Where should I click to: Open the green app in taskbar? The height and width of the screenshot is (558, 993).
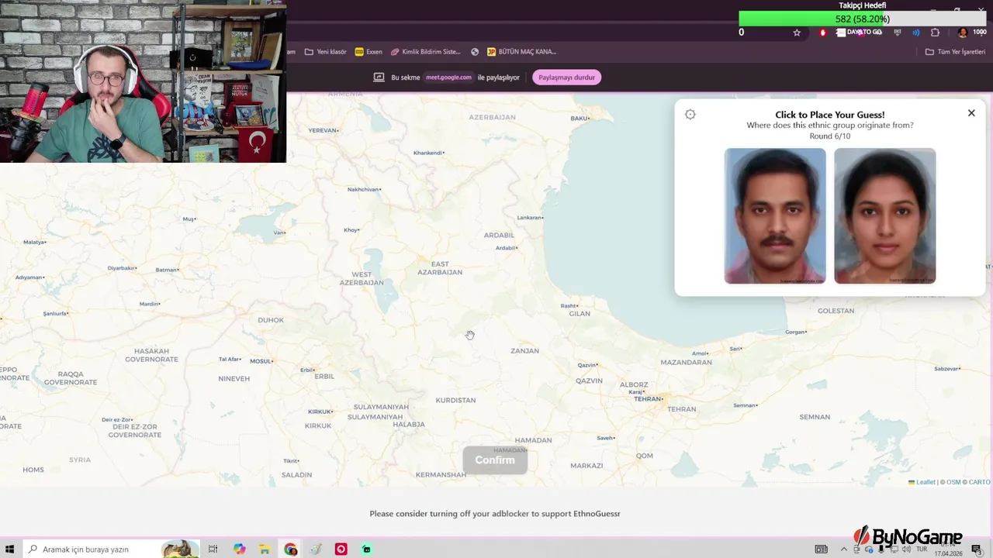tap(366, 549)
